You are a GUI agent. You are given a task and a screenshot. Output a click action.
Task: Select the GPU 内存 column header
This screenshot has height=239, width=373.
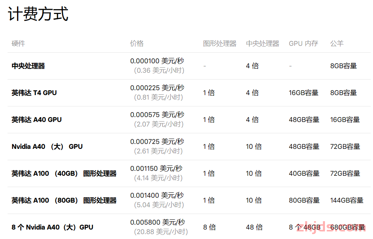click(x=303, y=43)
